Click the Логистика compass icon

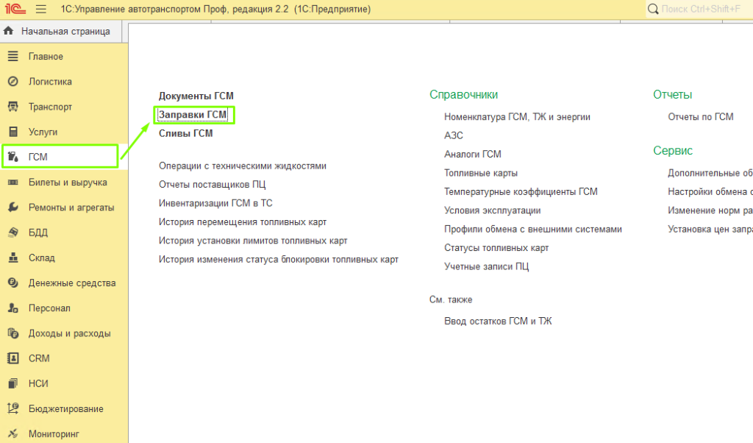[x=13, y=81]
